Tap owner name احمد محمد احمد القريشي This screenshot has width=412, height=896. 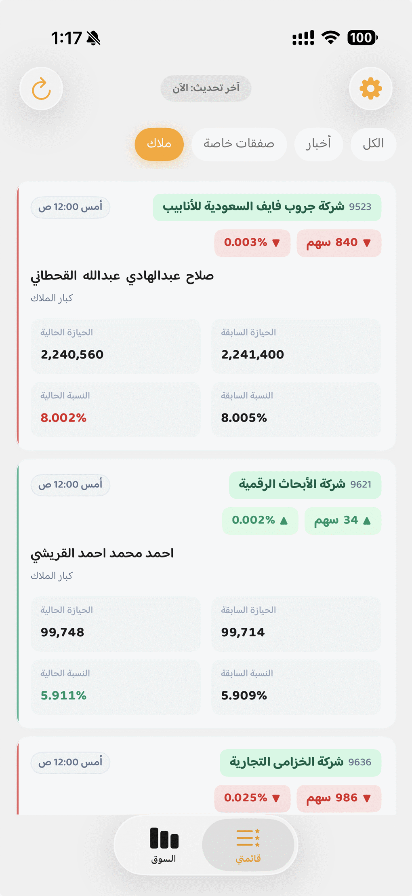click(x=102, y=553)
